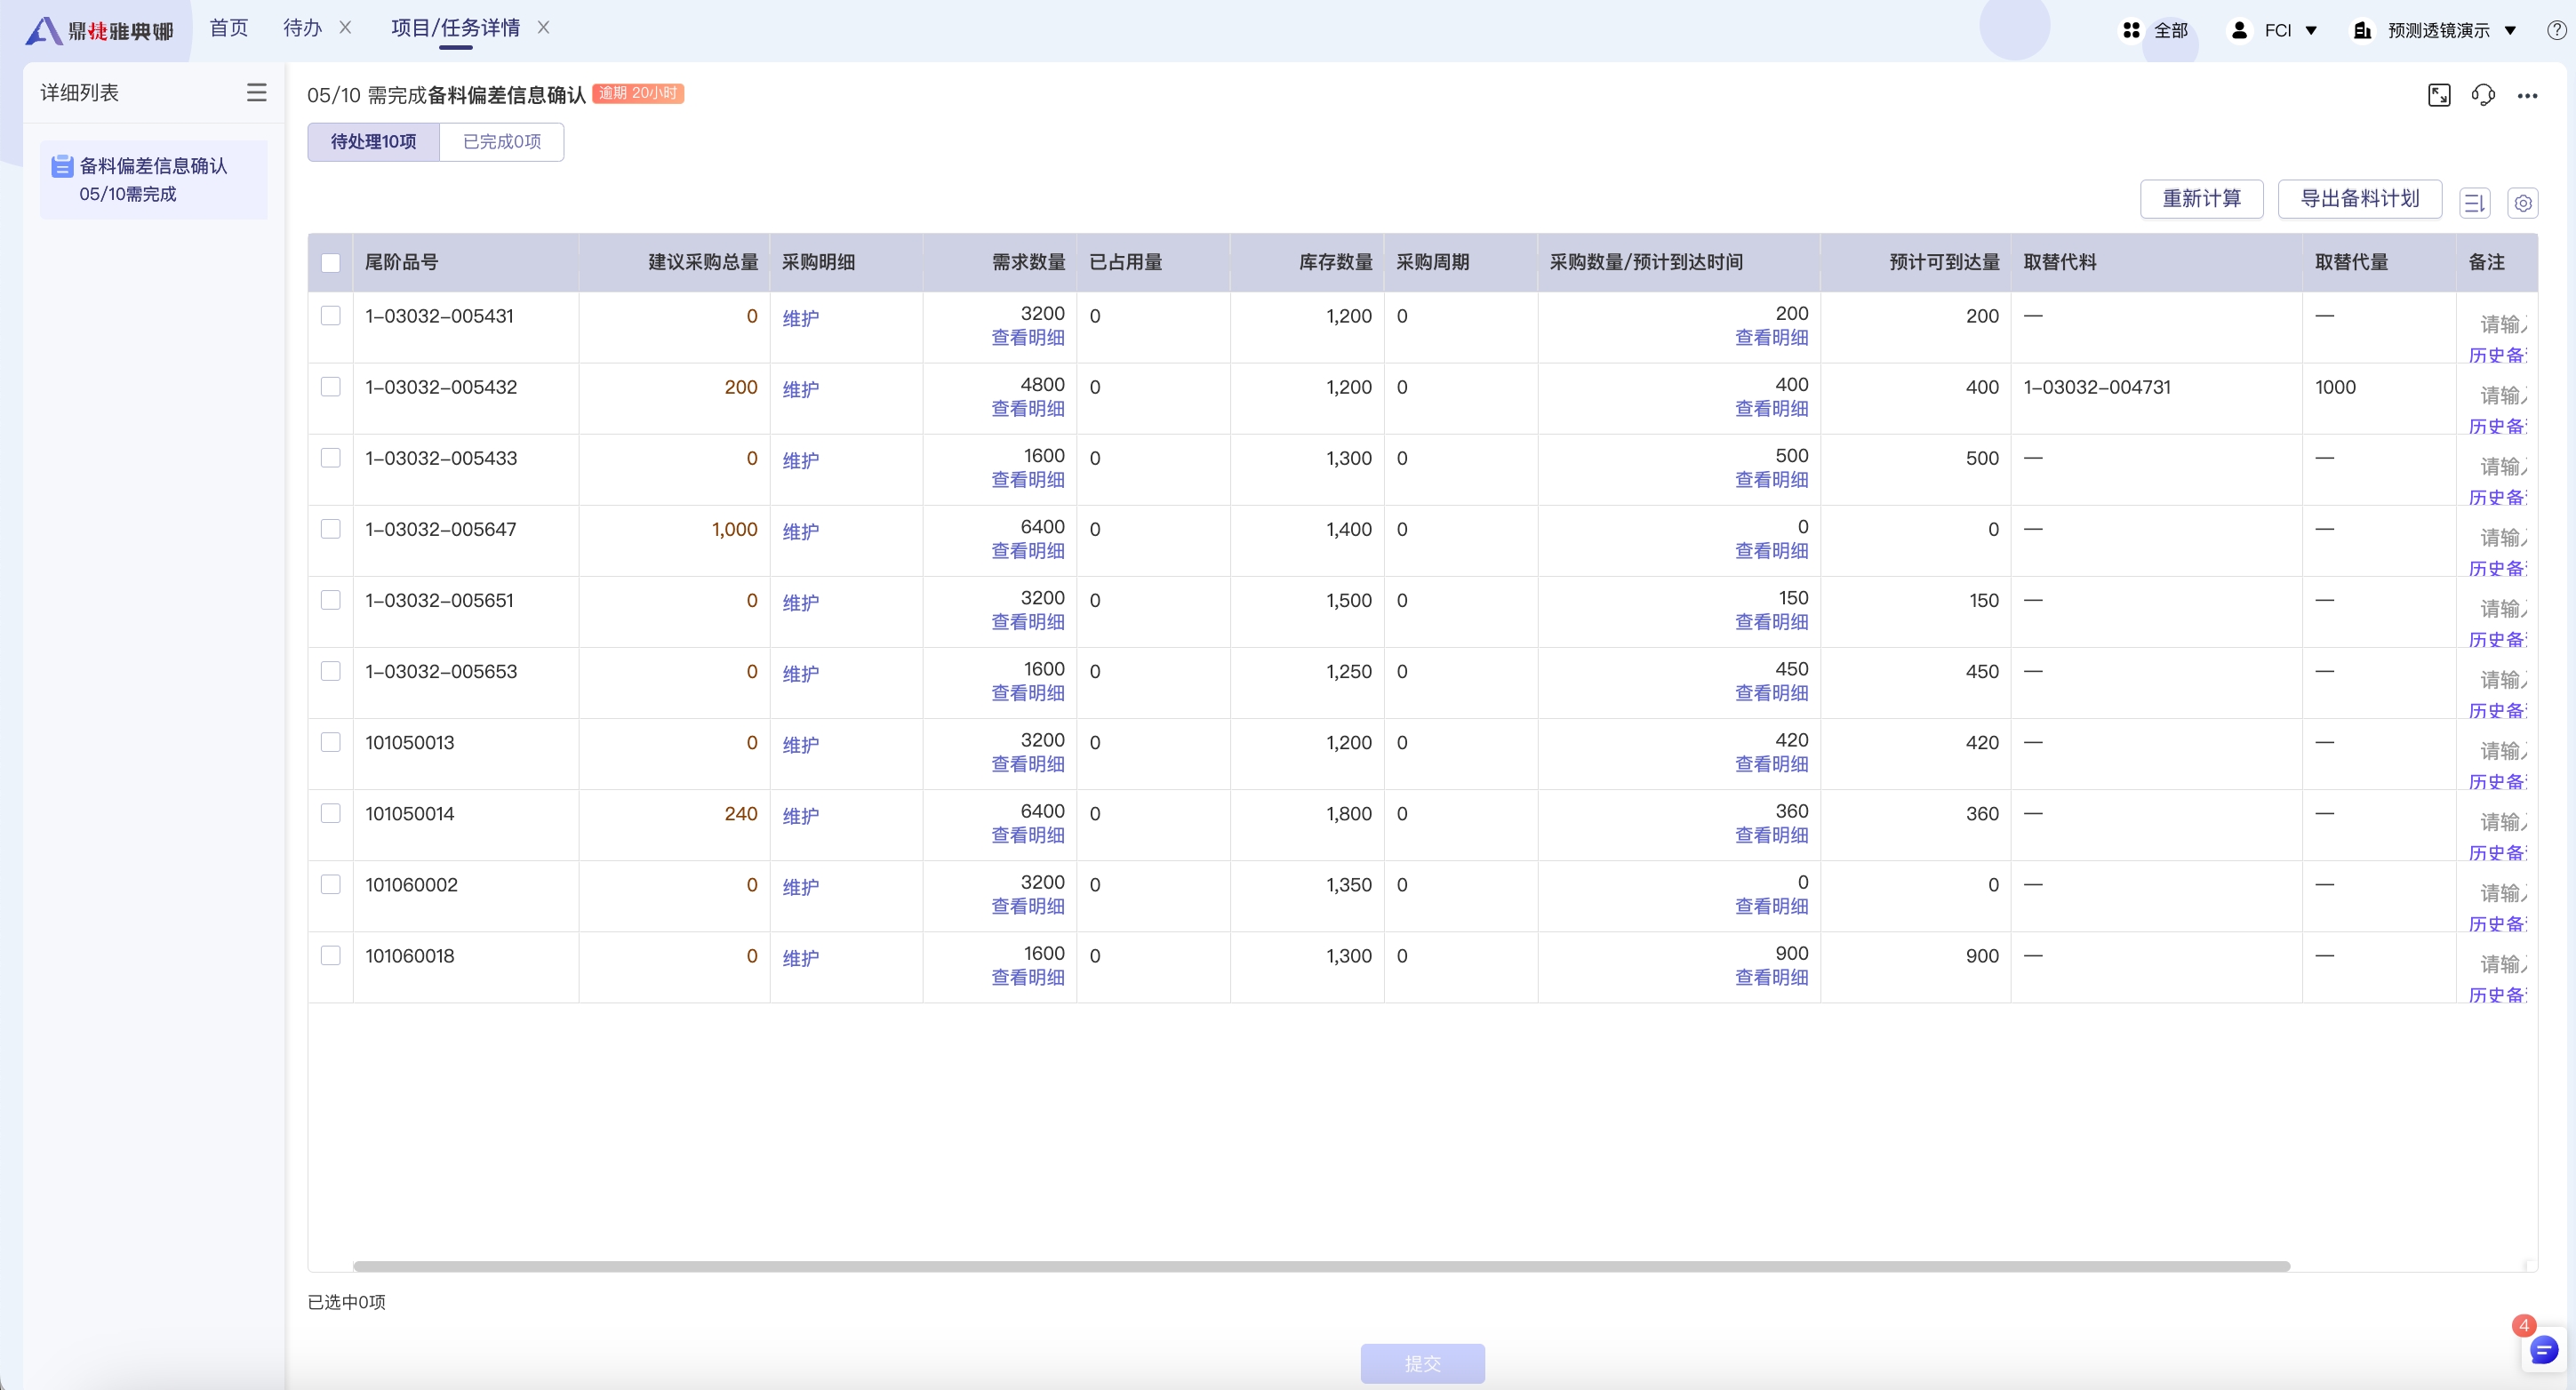
Task: Click the 尾阶品号 column header
Action: coord(401,262)
